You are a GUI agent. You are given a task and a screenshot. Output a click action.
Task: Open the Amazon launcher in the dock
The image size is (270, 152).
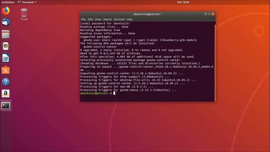pyautogui.click(x=5, y=94)
